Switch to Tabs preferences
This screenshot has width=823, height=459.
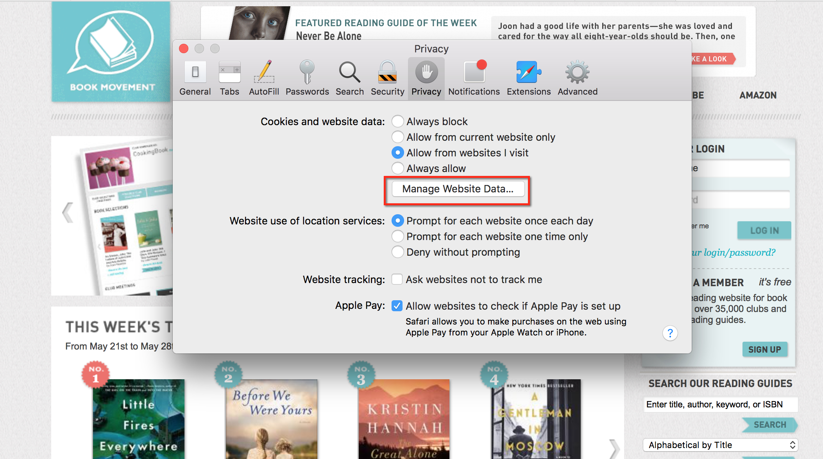coord(229,78)
